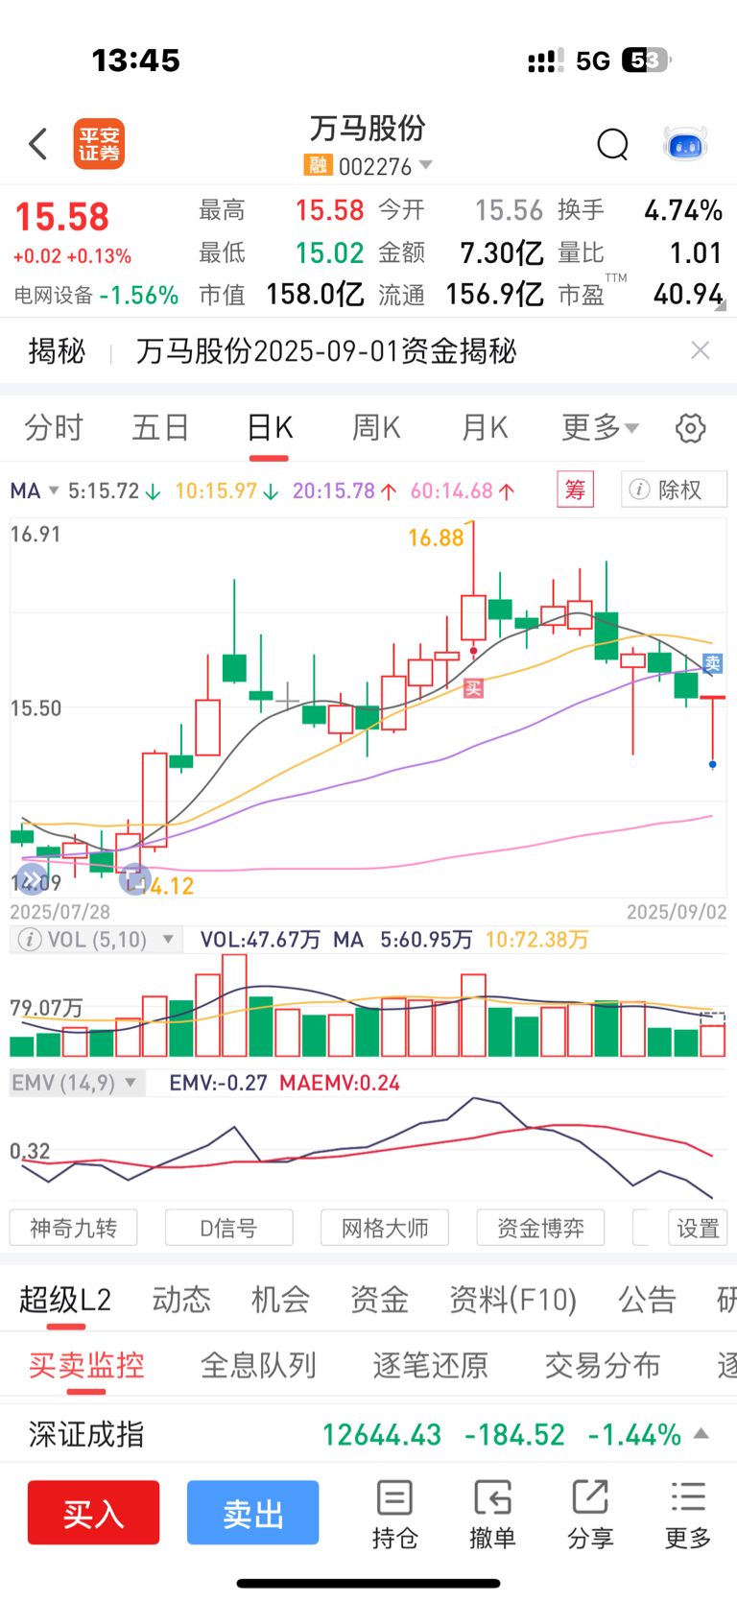
Task: Enable the 资金博弈 indicator
Action: tap(540, 1228)
